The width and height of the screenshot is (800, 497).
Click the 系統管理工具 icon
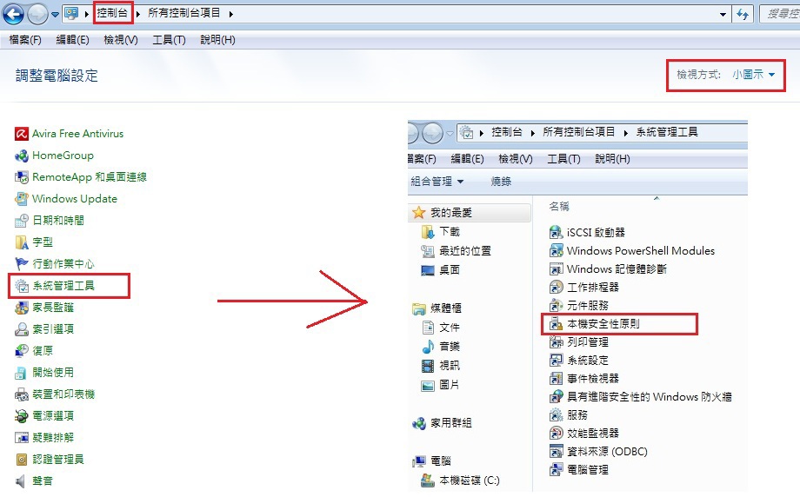coord(22,286)
